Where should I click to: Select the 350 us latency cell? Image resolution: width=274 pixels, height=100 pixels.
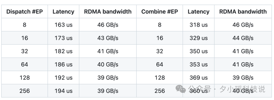pos(198,51)
